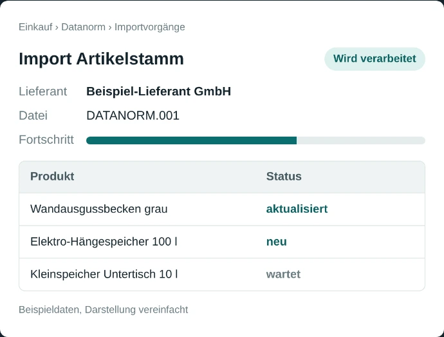
Task: Select row 'Kleinspeicher Untertisch 10 l'
Action: [x=222, y=274]
